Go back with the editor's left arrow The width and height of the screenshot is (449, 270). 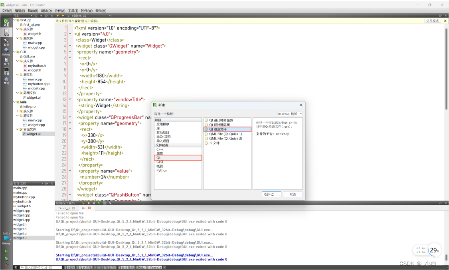pos(57,16)
